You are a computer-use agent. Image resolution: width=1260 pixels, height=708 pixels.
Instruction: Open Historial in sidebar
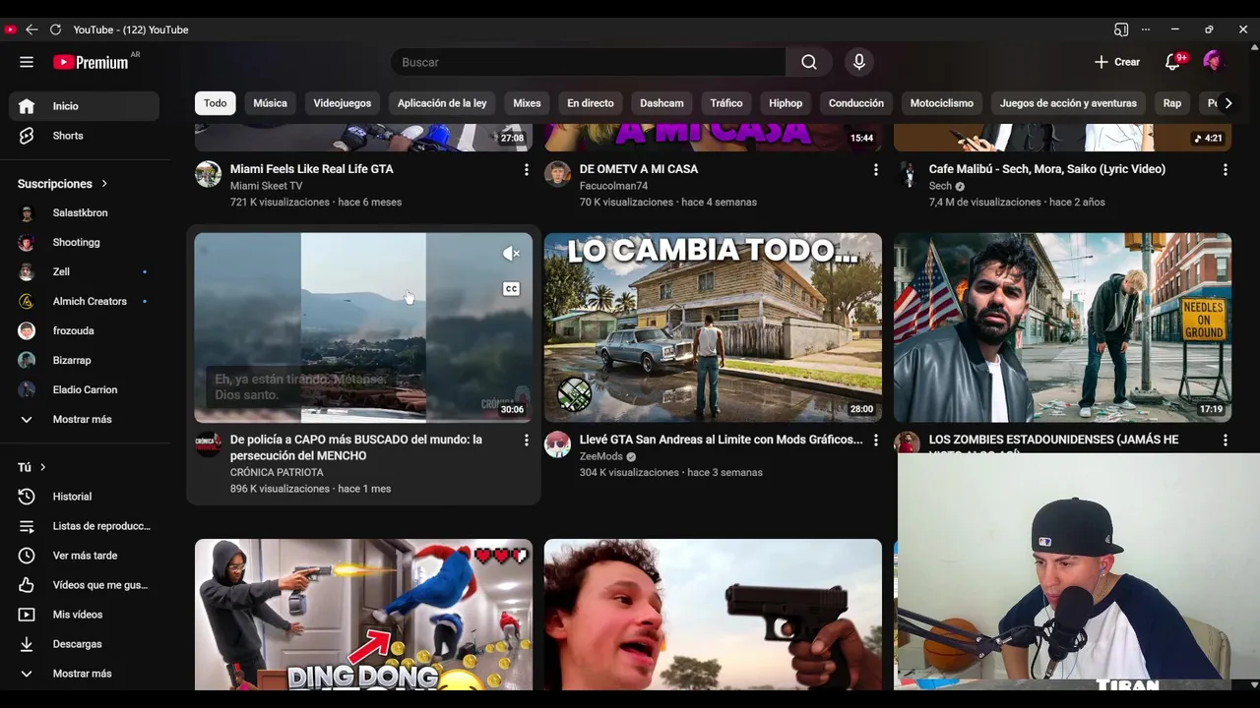coord(84,497)
